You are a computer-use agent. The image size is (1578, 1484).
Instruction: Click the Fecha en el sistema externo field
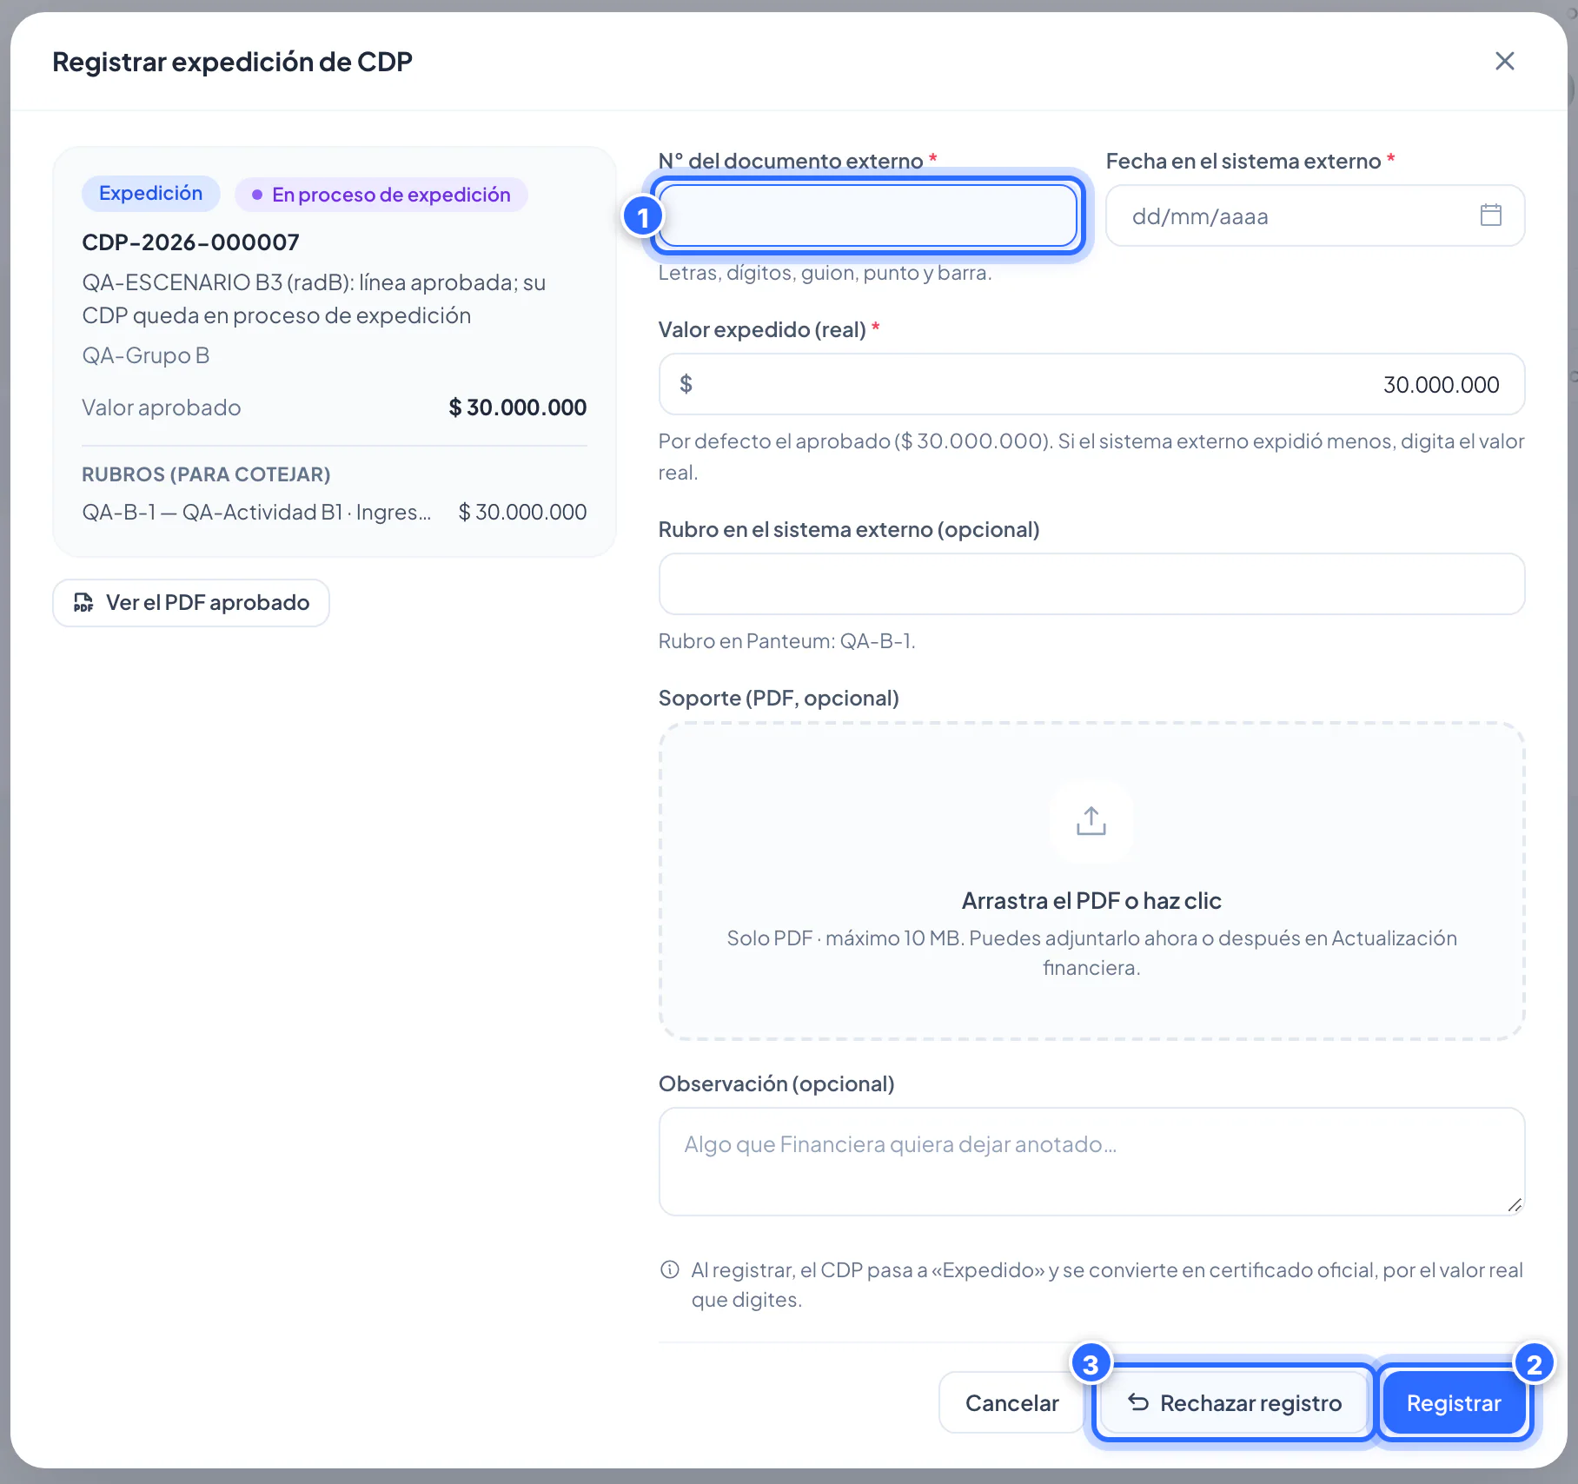click(1315, 215)
